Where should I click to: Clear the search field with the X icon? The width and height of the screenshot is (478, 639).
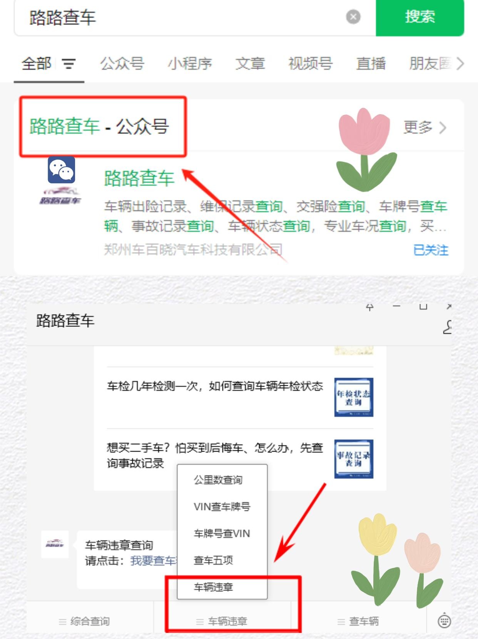353,17
